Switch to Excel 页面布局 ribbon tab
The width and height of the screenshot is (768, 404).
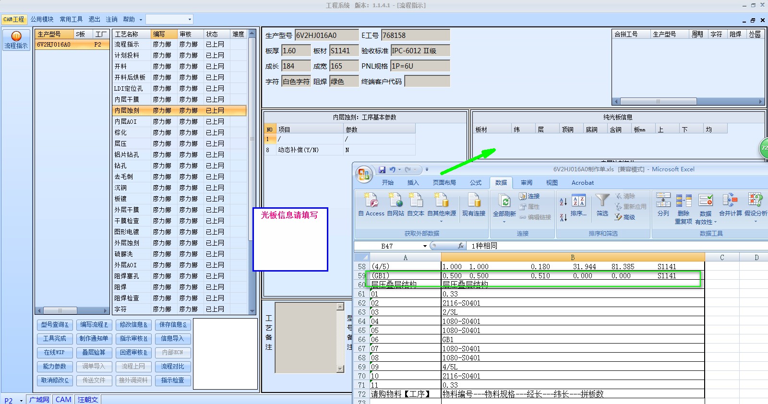pos(444,183)
